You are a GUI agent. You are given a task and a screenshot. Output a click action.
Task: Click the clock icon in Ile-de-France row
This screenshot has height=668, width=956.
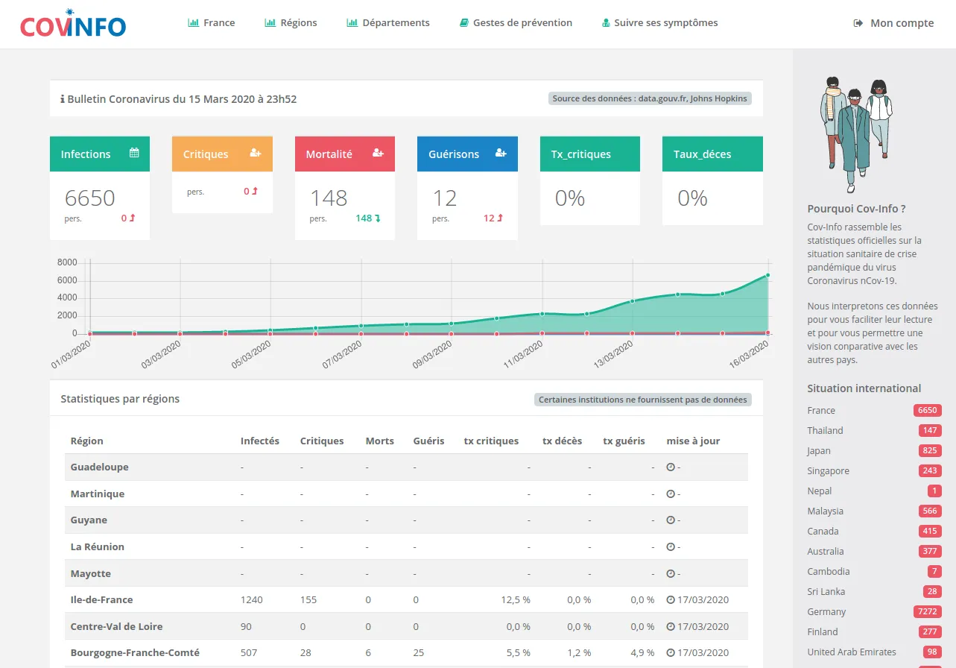[x=671, y=600]
